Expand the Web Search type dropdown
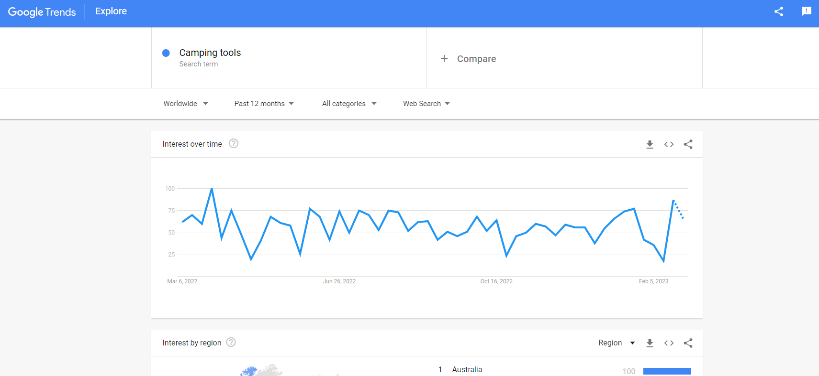The height and width of the screenshot is (376, 819). point(426,104)
